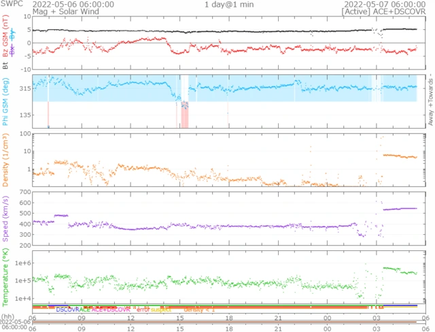435x332 pixels.
Task: Click the bottom-left 2022-05-06 date stamp
Action: [15, 322]
